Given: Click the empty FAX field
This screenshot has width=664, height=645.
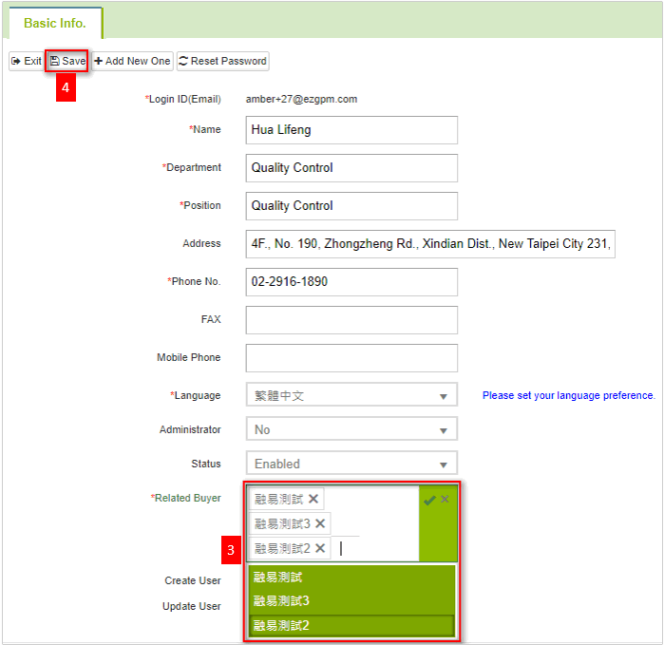Looking at the screenshot, I should pyautogui.click(x=351, y=320).
